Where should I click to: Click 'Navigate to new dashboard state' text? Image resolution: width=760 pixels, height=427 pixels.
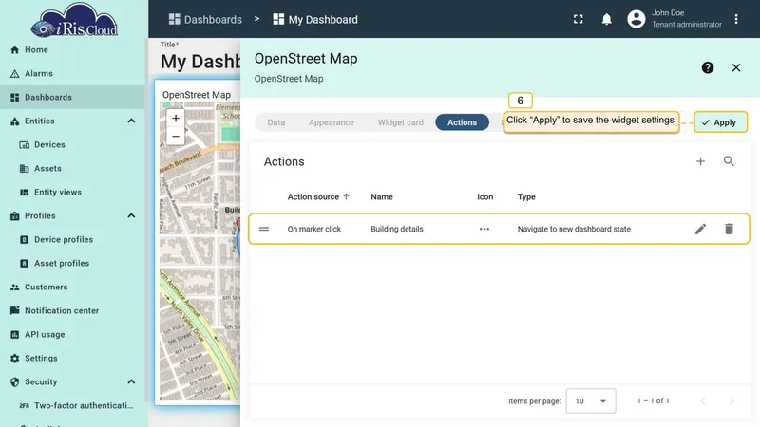[x=574, y=229]
